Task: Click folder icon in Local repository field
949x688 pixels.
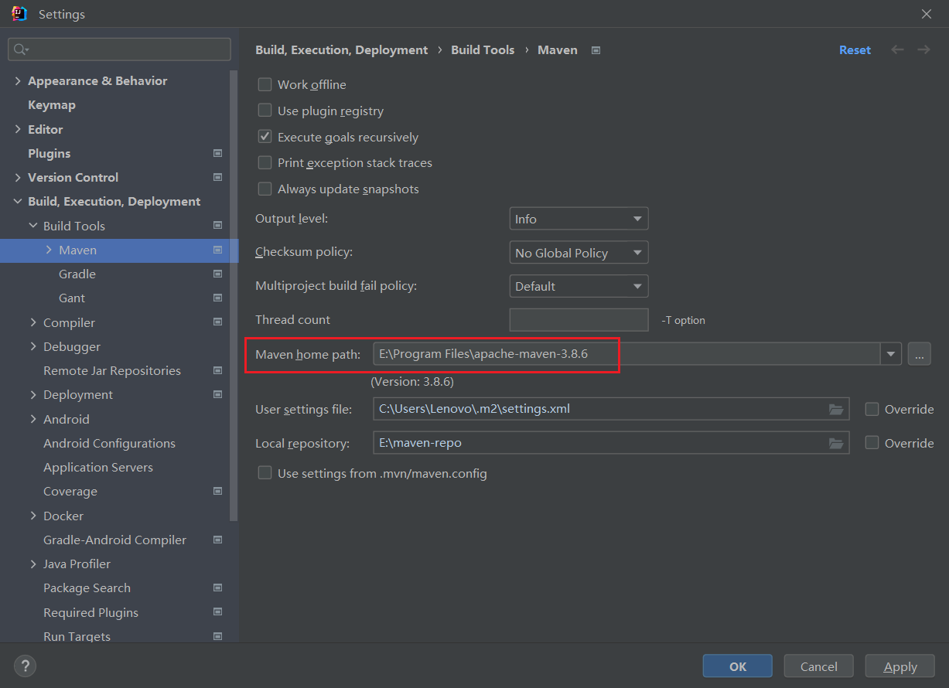Action: tap(835, 443)
